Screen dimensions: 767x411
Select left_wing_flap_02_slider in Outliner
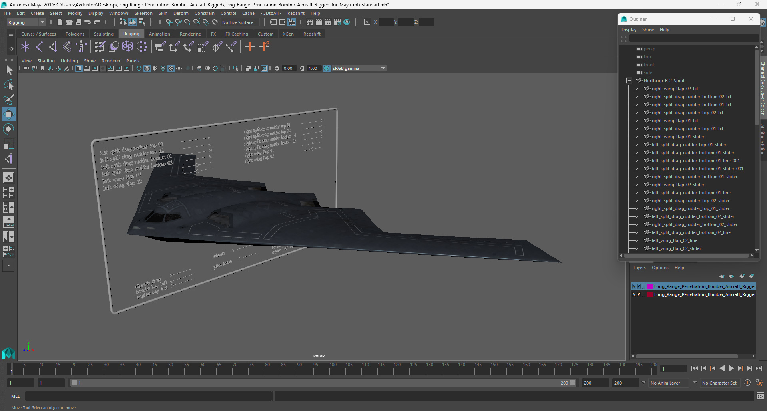point(676,248)
